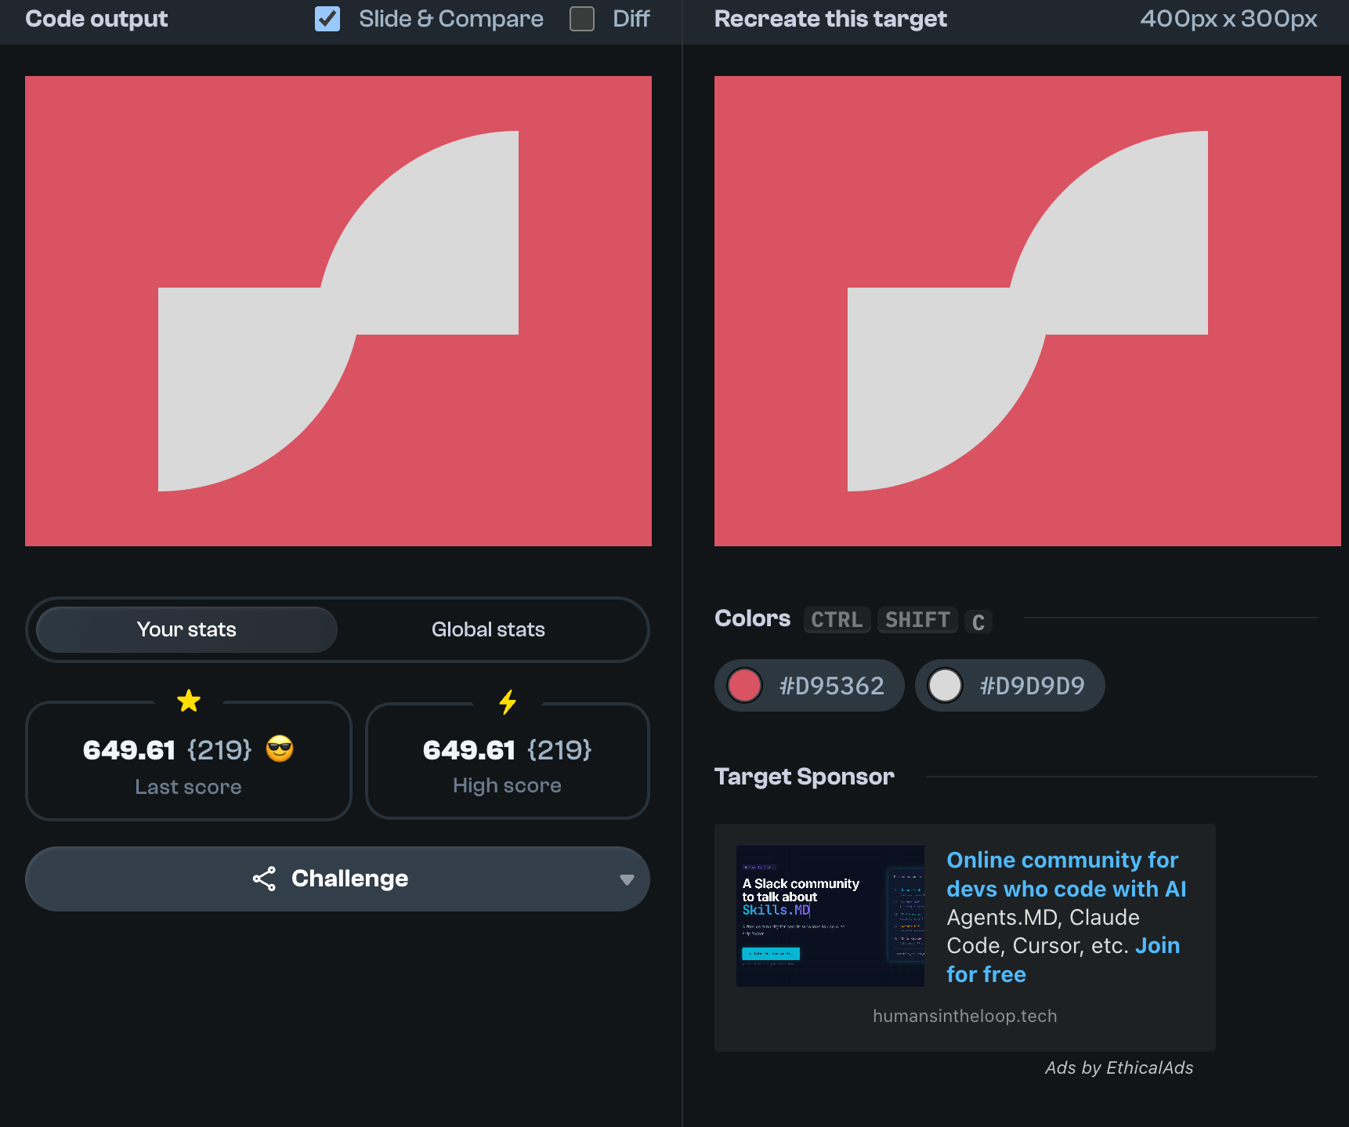The width and height of the screenshot is (1349, 1127).
Task: Click the C key shortcut badge
Action: coord(978,621)
